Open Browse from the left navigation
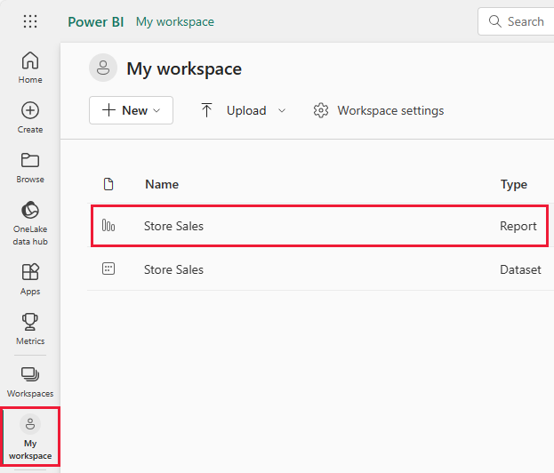This screenshot has width=554, height=473. click(x=30, y=166)
